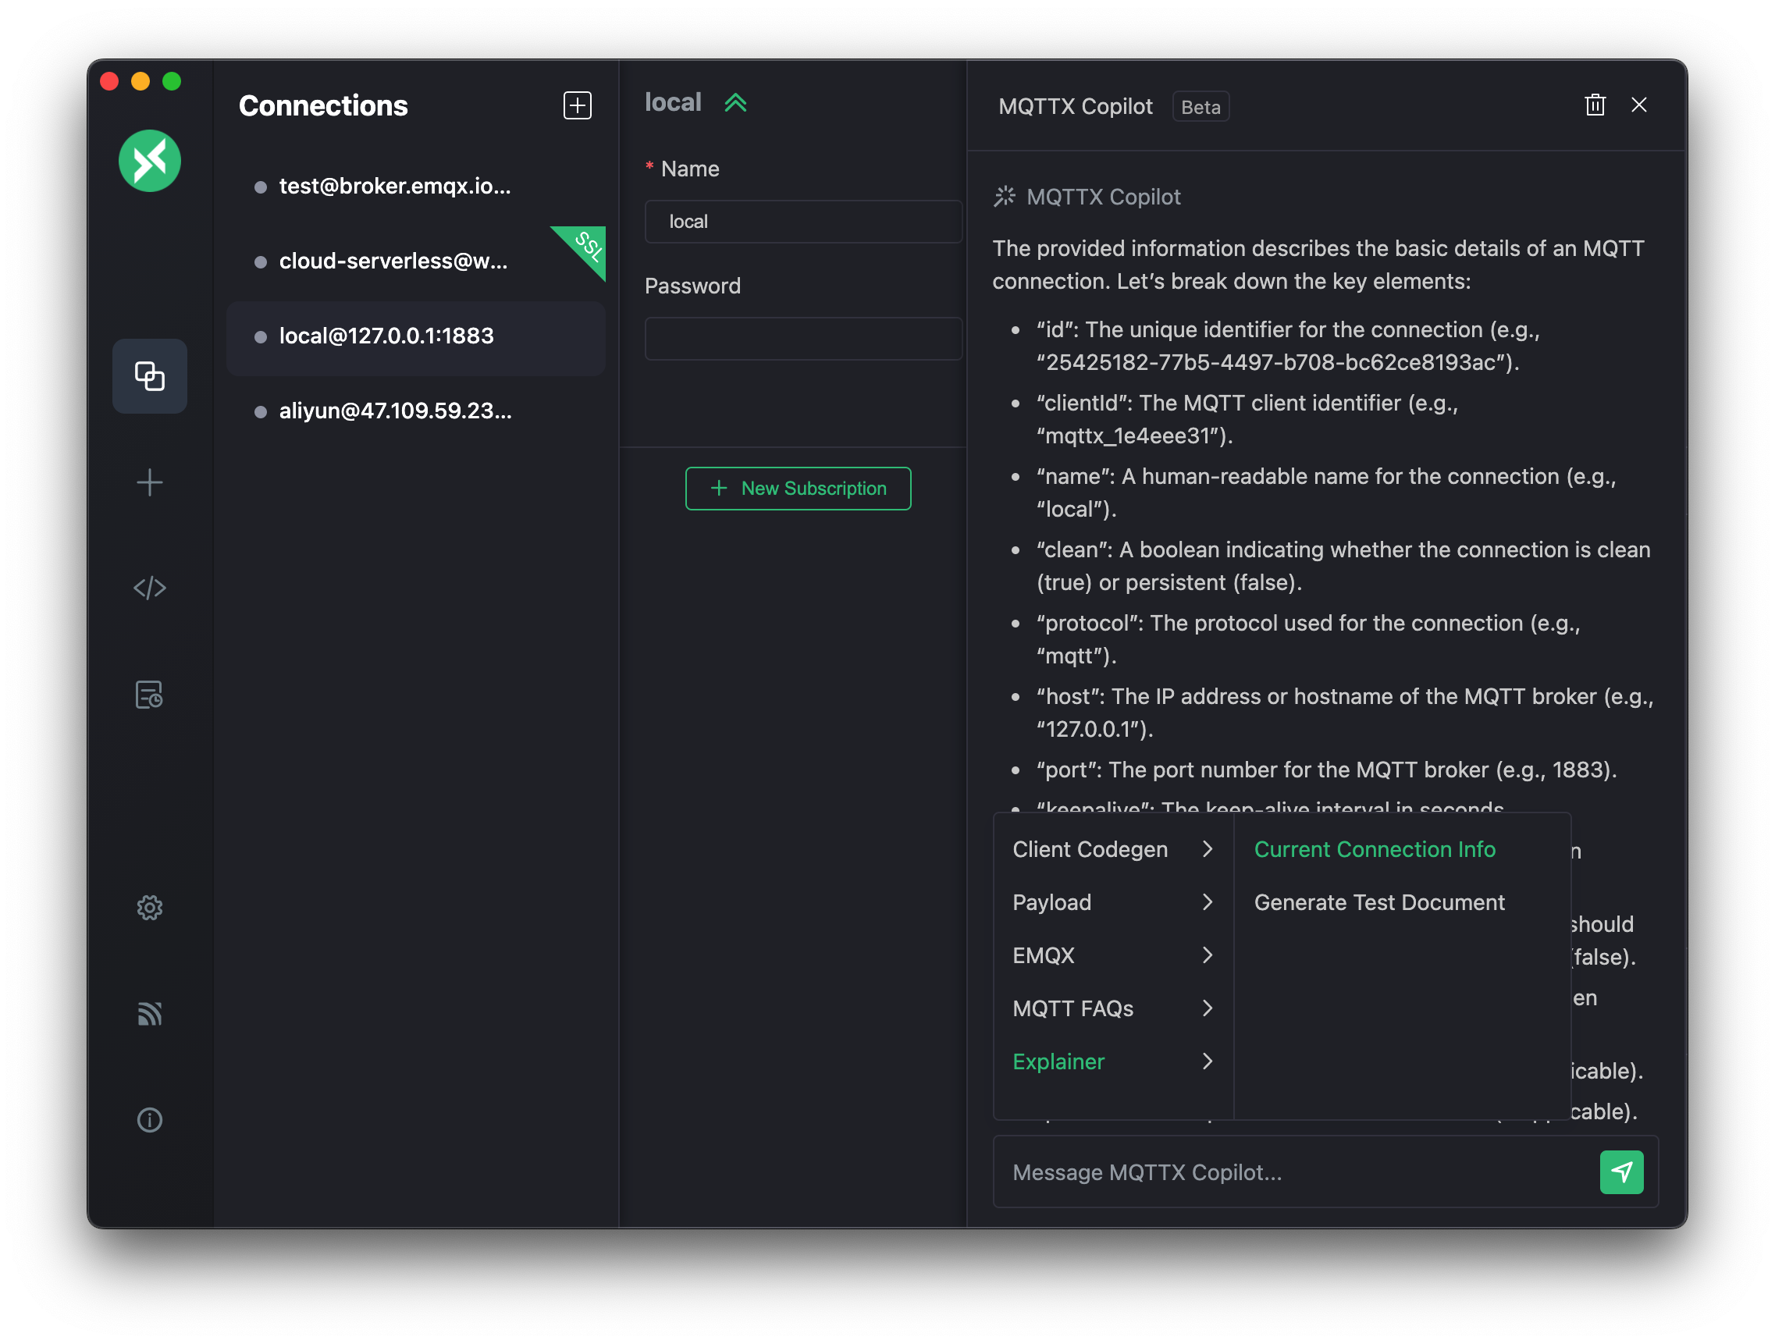Viewport: 1775px width, 1344px height.
Task: Click the MQTTX Copilot send button
Action: click(x=1623, y=1172)
